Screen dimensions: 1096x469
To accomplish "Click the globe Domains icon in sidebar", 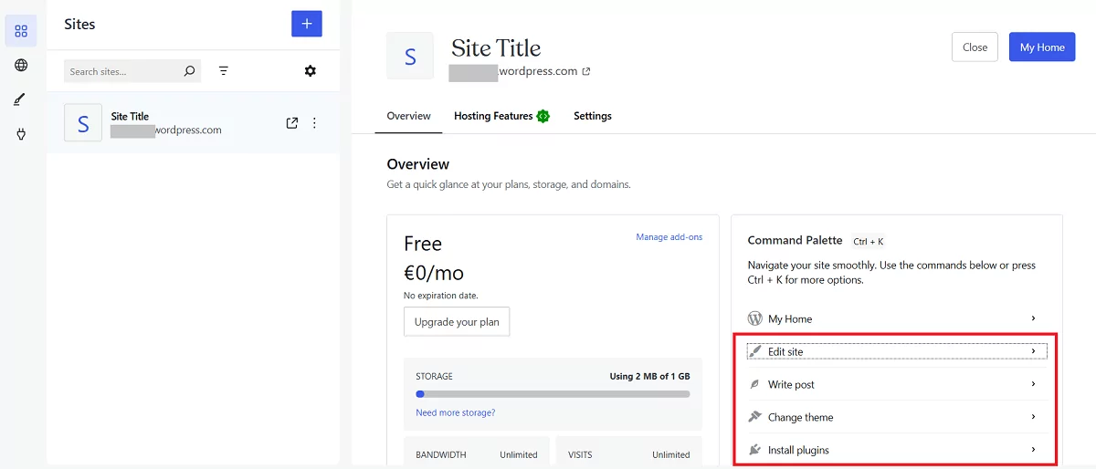I will click(21, 65).
